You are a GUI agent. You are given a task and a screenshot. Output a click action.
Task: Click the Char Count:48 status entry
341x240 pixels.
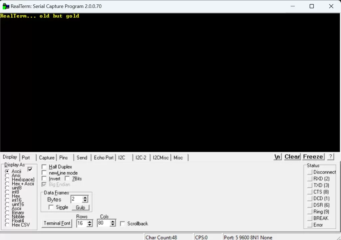coord(168,237)
